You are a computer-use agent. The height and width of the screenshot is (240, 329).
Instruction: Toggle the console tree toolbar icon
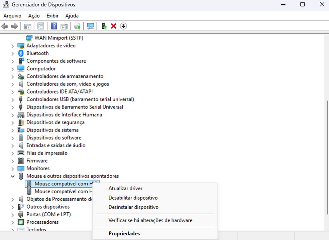tap(28, 26)
